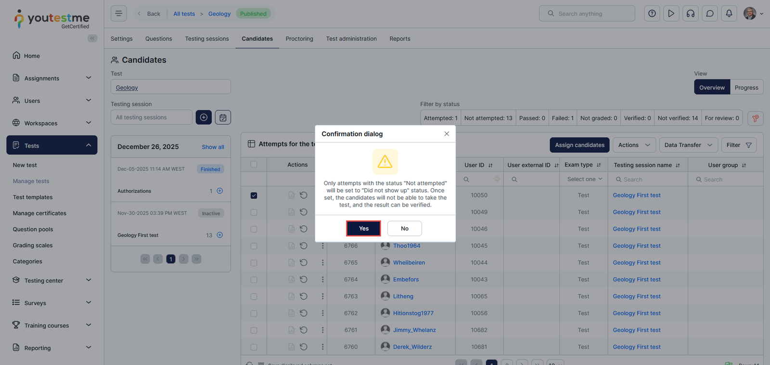Click No in the confirmation dialog

click(404, 228)
